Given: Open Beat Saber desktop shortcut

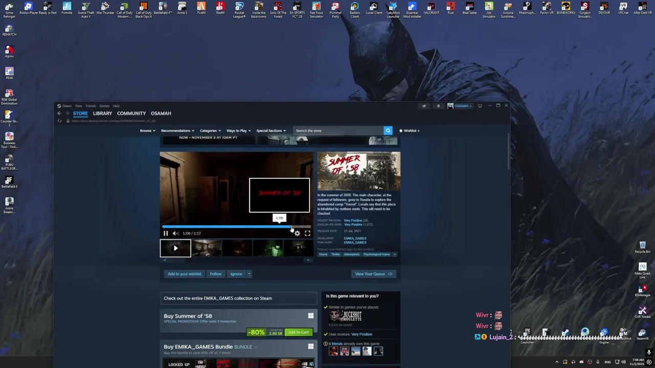Looking at the screenshot, I should point(470,9).
